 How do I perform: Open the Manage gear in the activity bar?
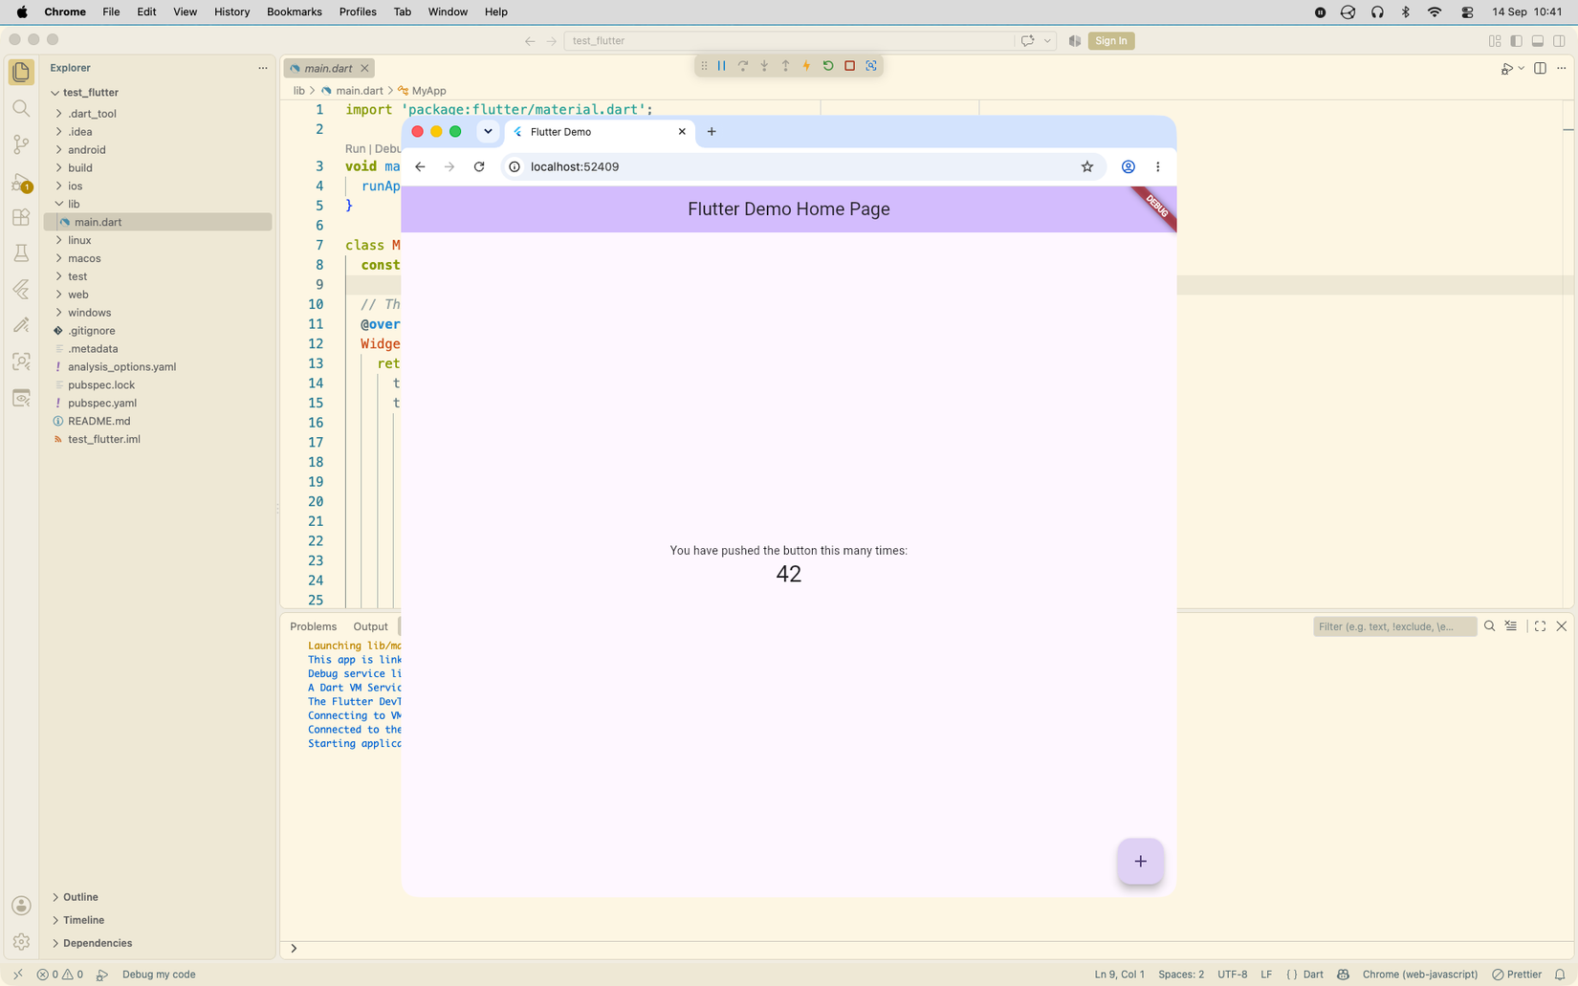coord(21,942)
